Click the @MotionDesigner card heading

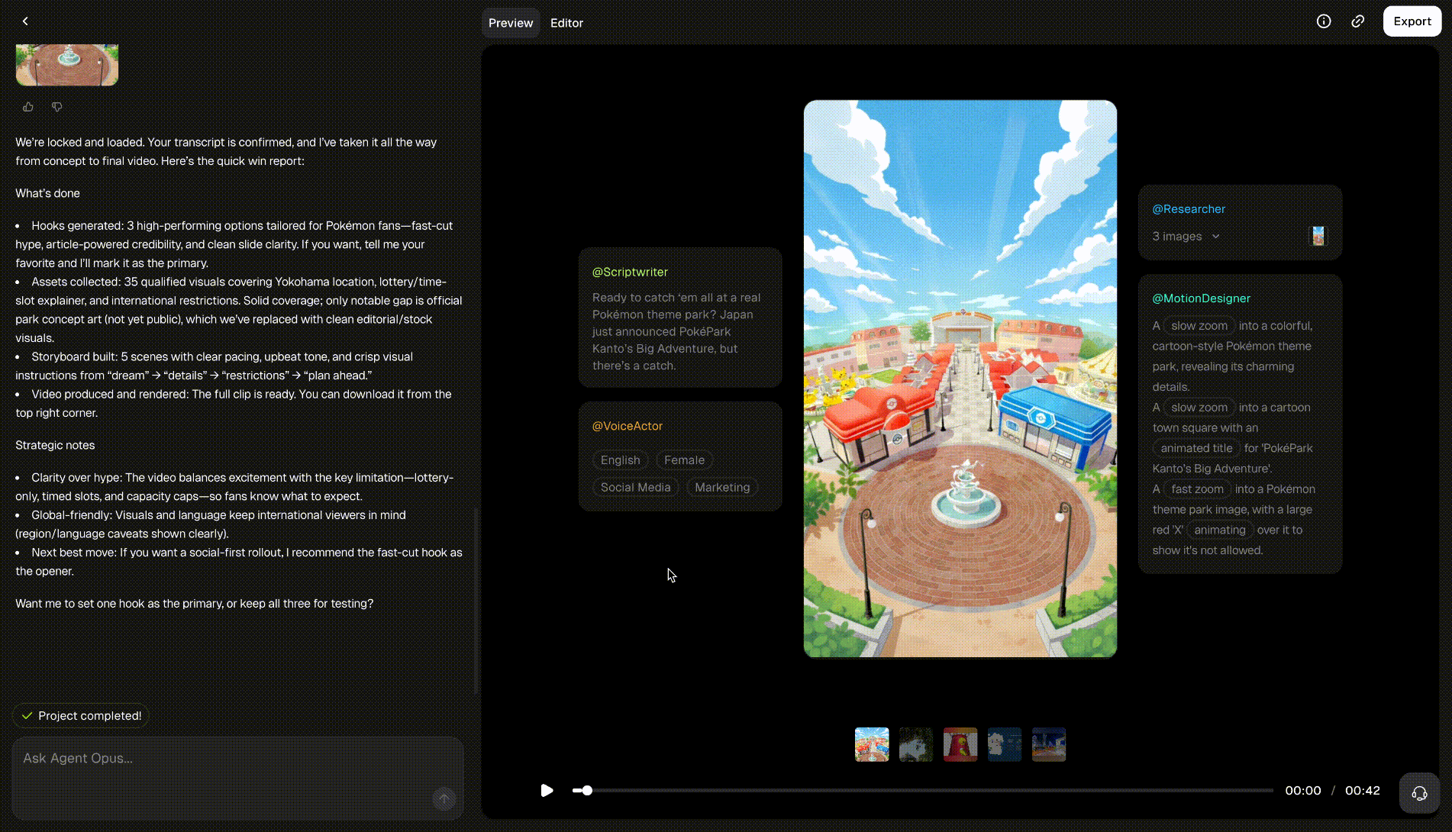tap(1202, 298)
